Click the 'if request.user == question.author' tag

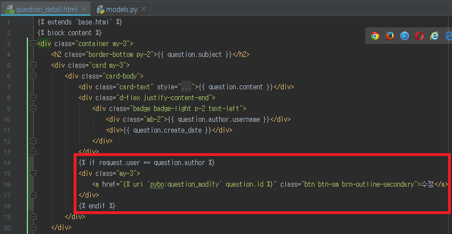pos(147,163)
